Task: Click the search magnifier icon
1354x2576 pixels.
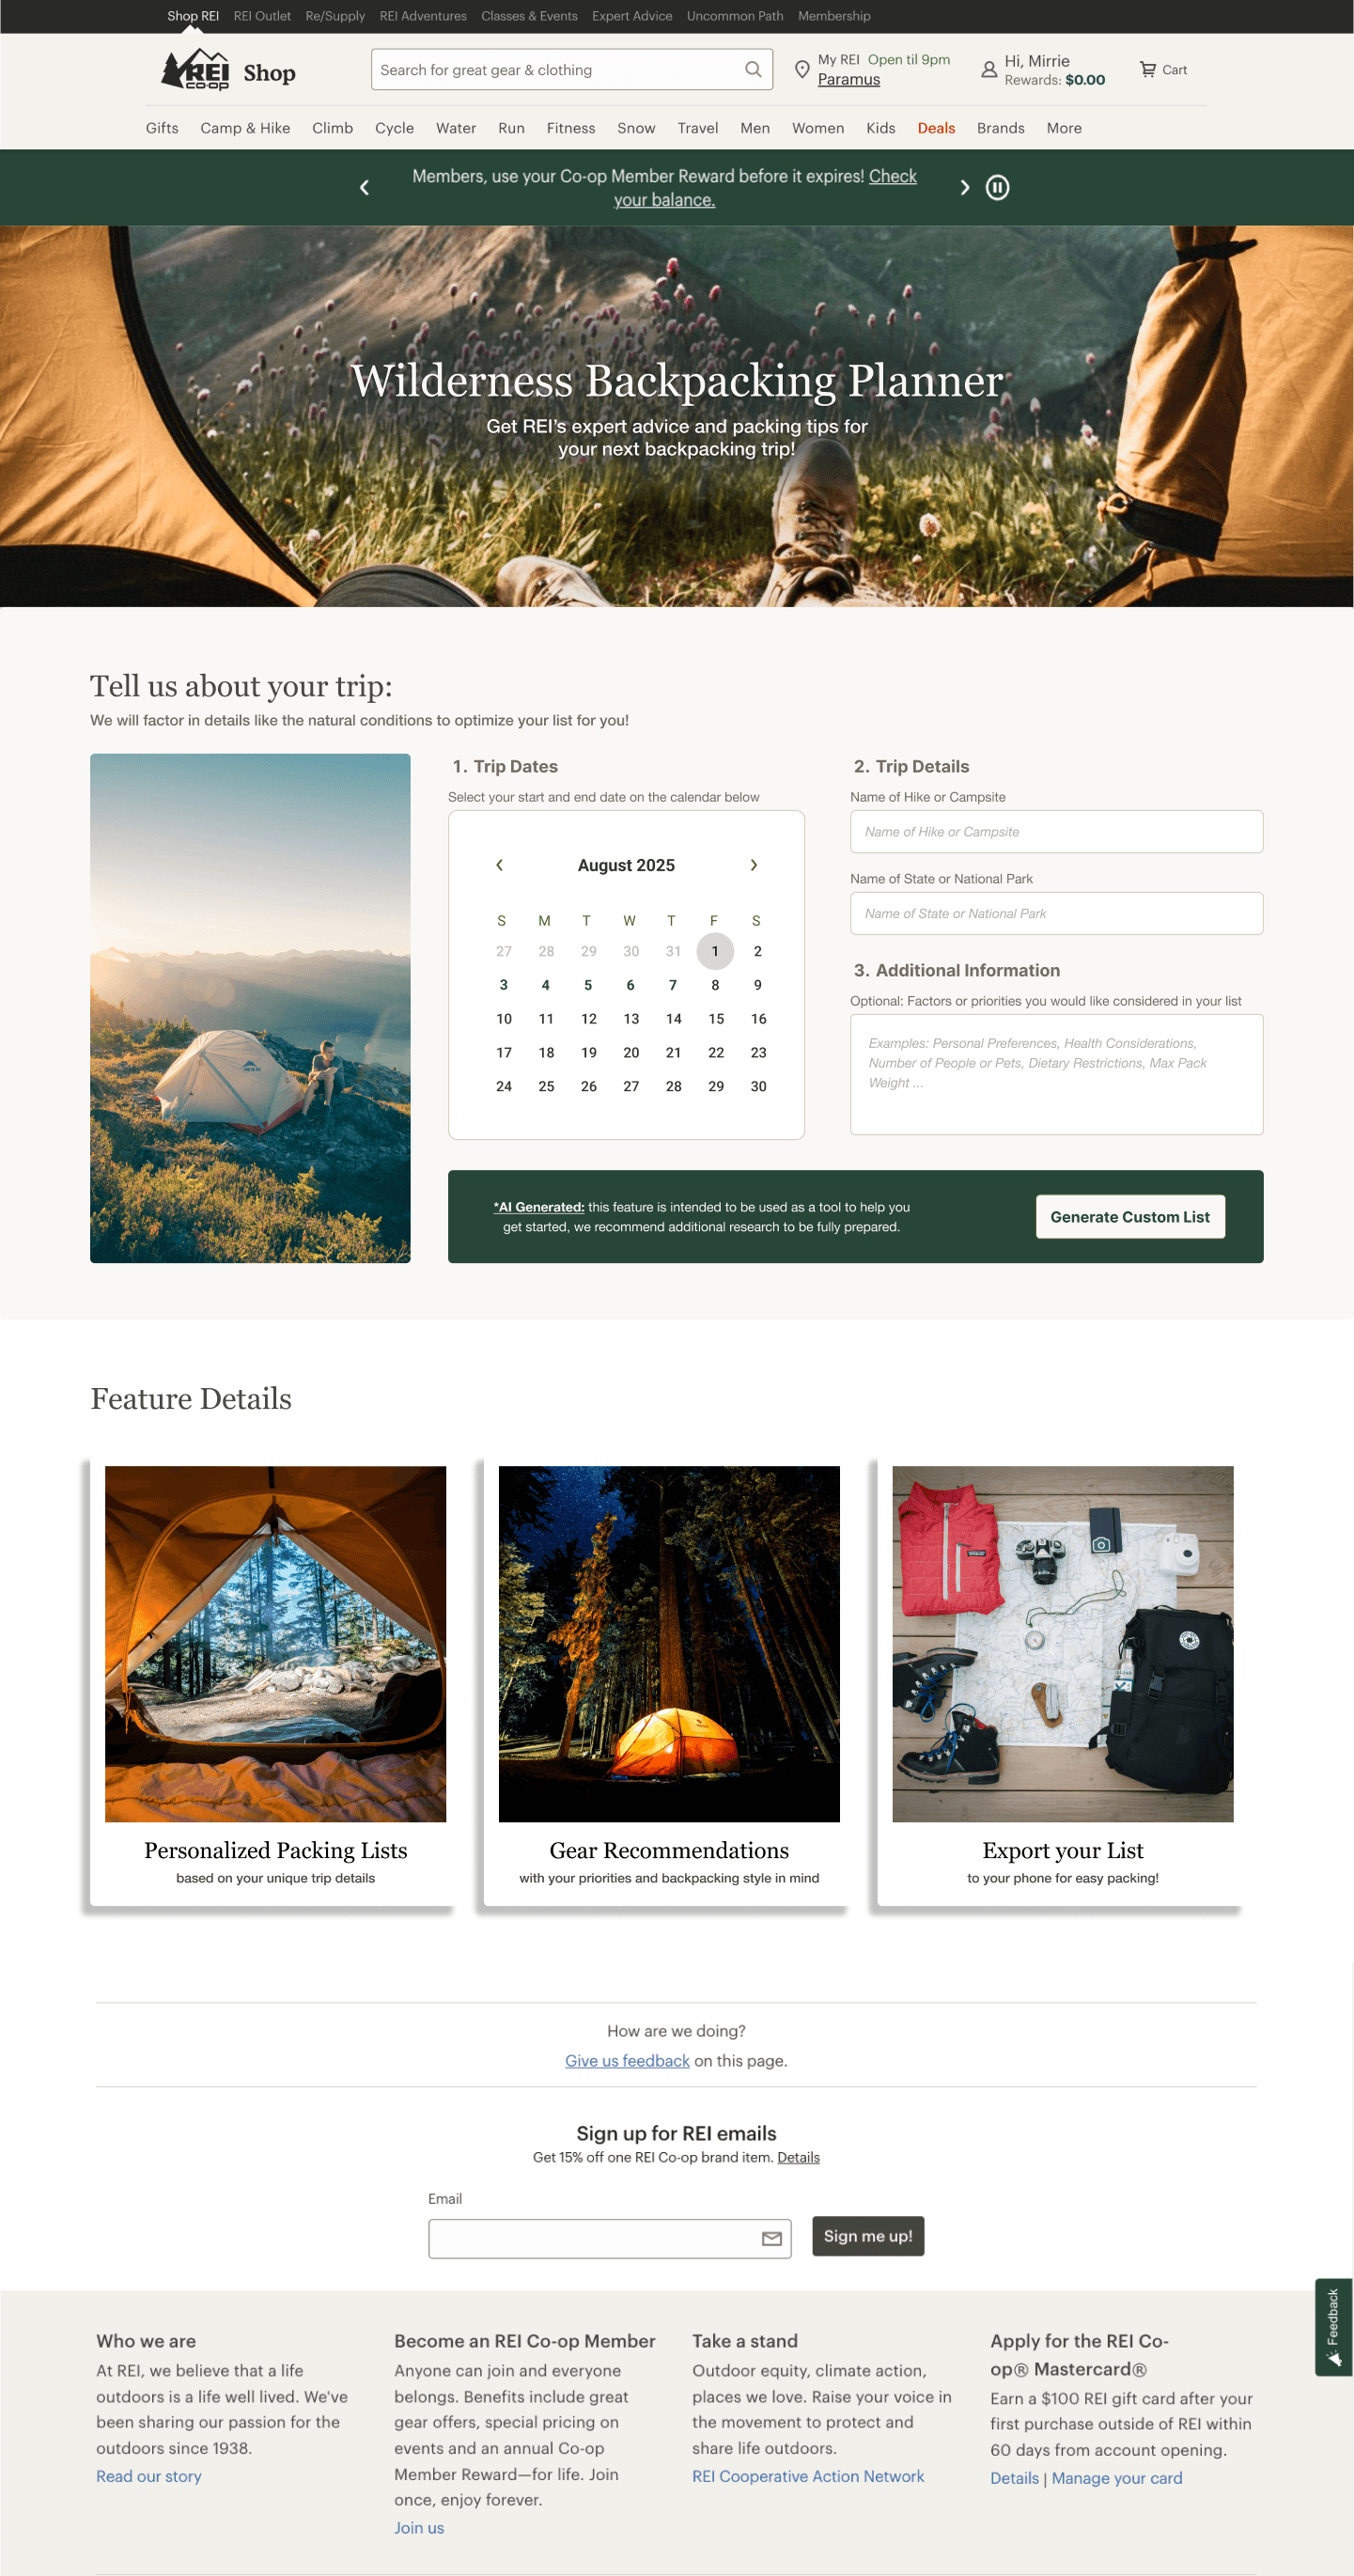Action: coord(753,70)
